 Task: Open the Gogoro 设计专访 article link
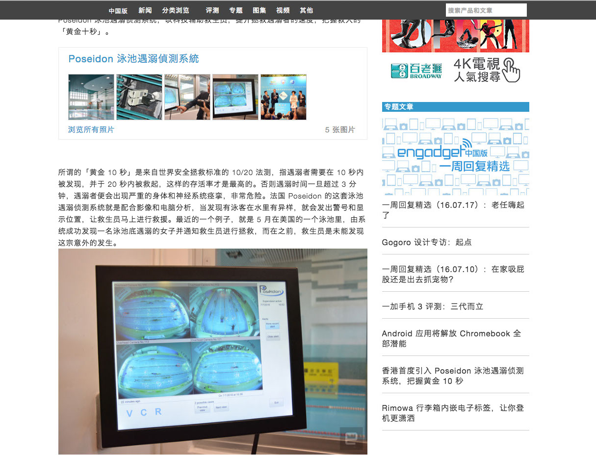coord(426,242)
